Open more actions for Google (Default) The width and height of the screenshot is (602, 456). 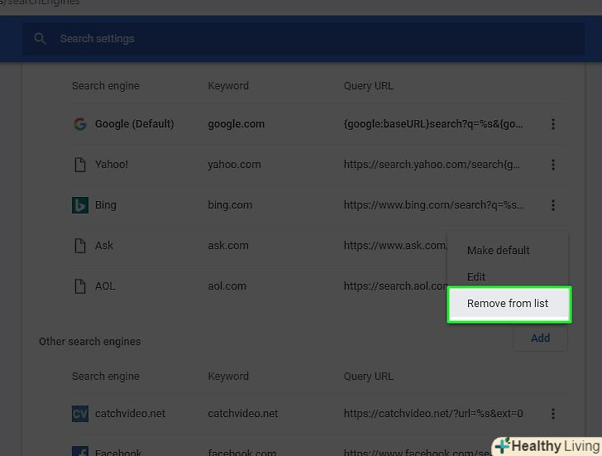(553, 124)
